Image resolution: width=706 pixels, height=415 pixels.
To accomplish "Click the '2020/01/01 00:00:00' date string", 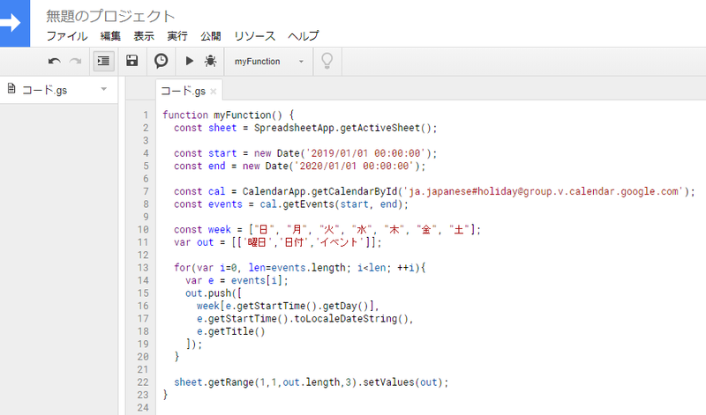I will (x=354, y=166).
